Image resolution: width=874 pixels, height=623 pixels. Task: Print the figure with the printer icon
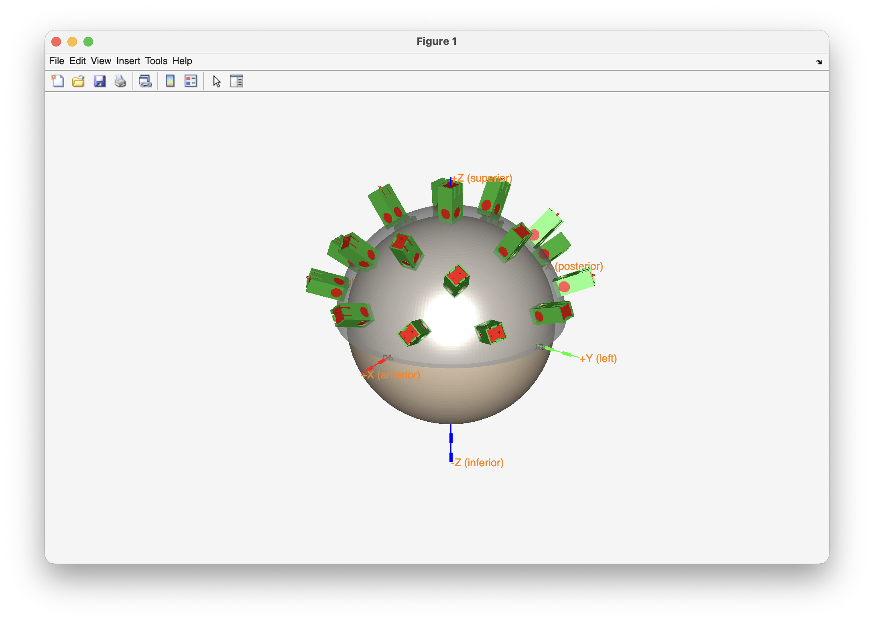tap(120, 81)
